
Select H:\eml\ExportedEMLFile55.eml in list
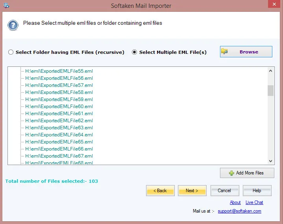tap(59, 71)
